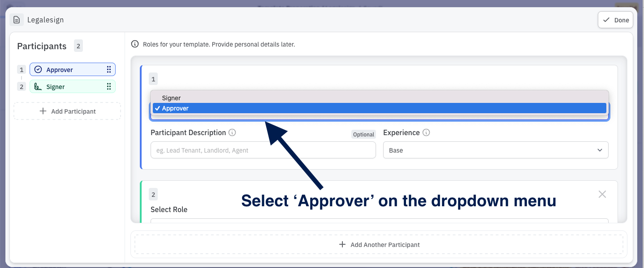Viewport: 644px width, 268px height.
Task: Click the Approver checkmark circle icon
Action: [38, 70]
